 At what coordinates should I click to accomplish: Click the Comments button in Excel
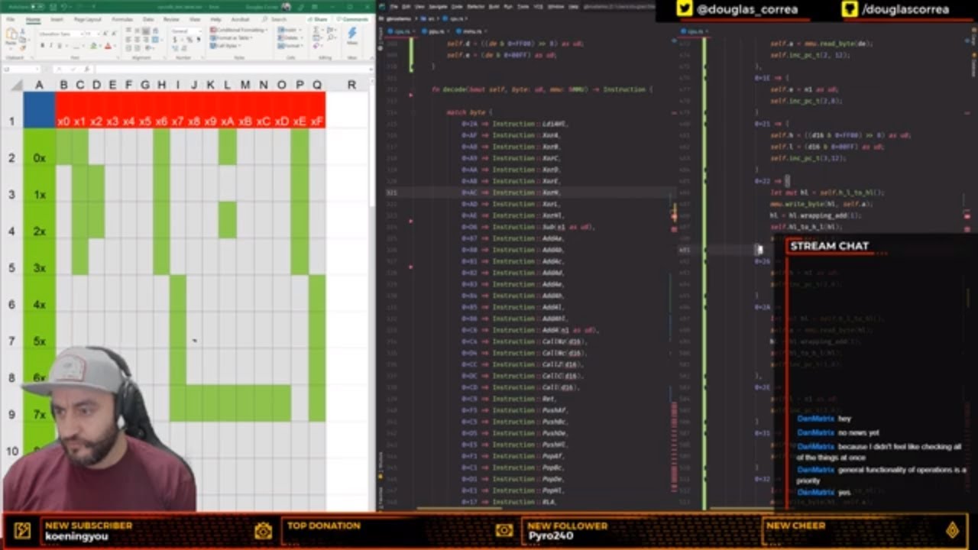[x=352, y=19]
